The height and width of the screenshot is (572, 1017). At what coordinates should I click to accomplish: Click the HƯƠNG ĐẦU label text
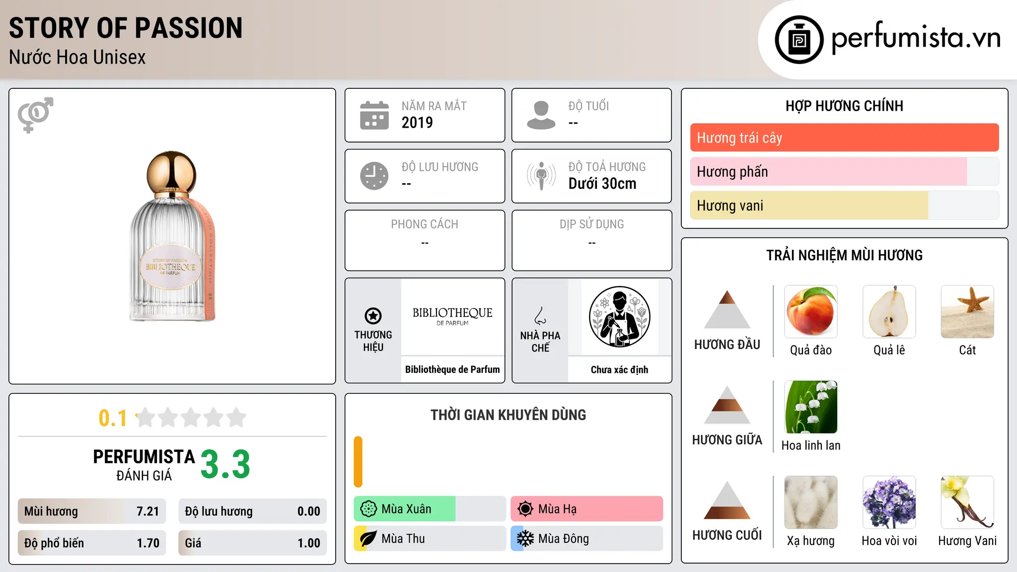pyautogui.click(x=727, y=345)
